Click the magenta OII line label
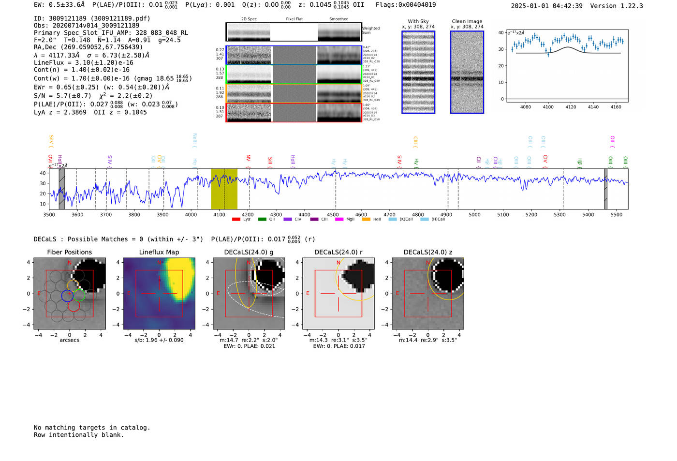The width and height of the screenshot is (677, 461). [613, 141]
